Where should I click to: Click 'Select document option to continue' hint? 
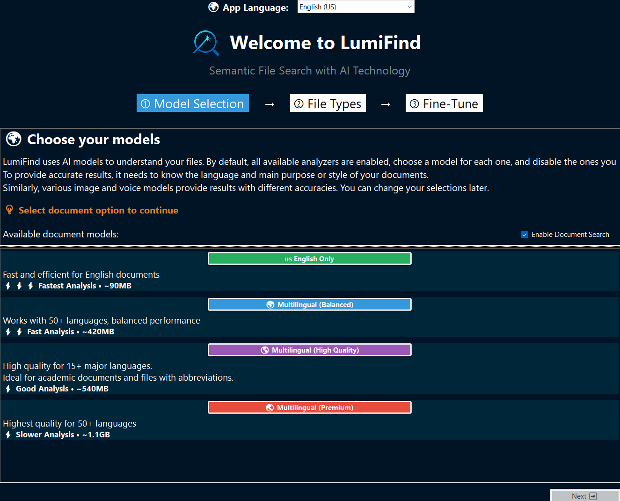(98, 210)
